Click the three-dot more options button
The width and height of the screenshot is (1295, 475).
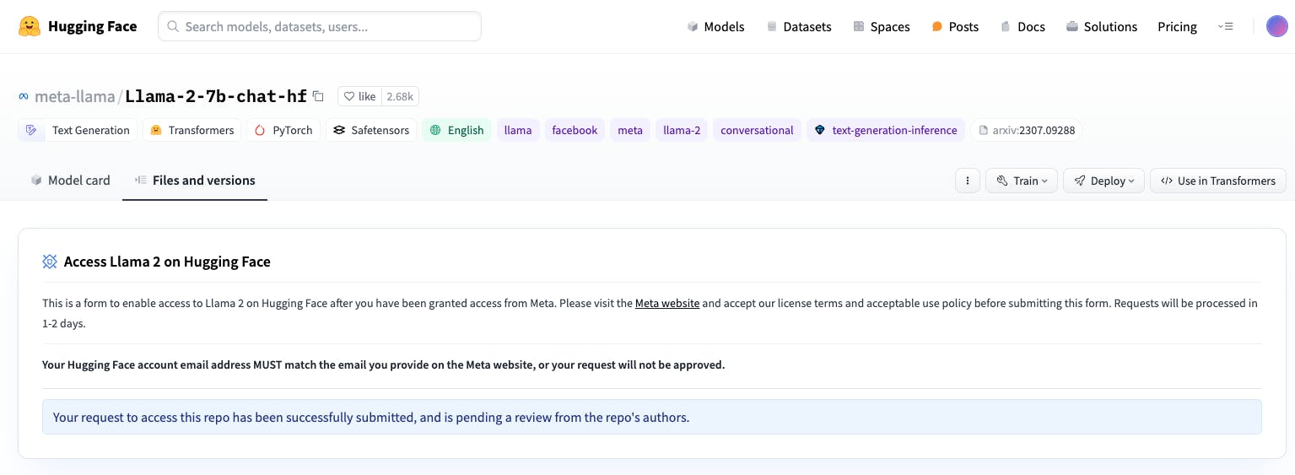[x=967, y=181]
